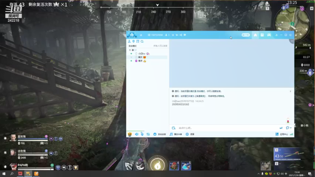Click the compass heading bar

[157, 9]
